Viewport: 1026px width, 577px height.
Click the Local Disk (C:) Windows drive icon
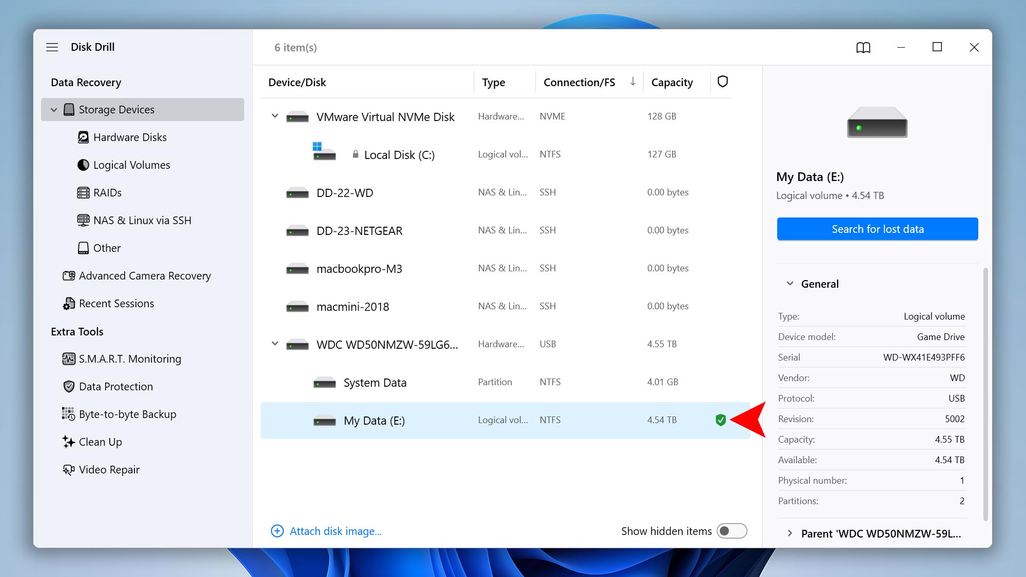point(324,152)
